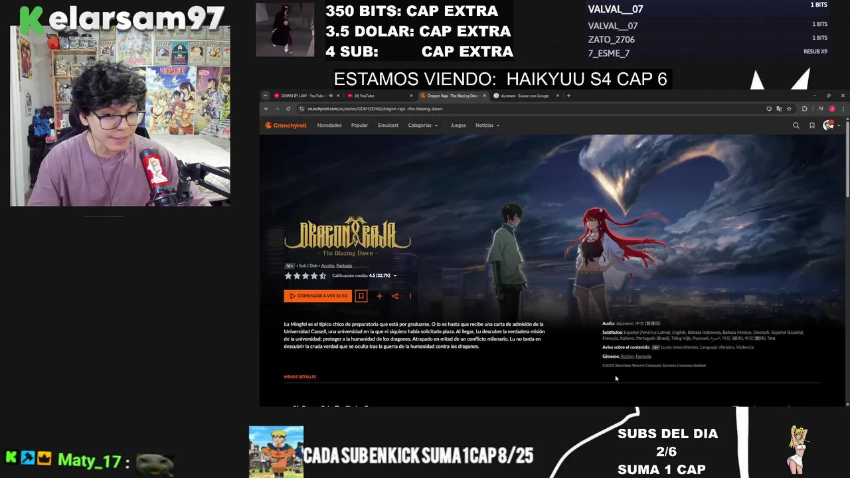Bookmark this page with the star icon

click(x=789, y=109)
